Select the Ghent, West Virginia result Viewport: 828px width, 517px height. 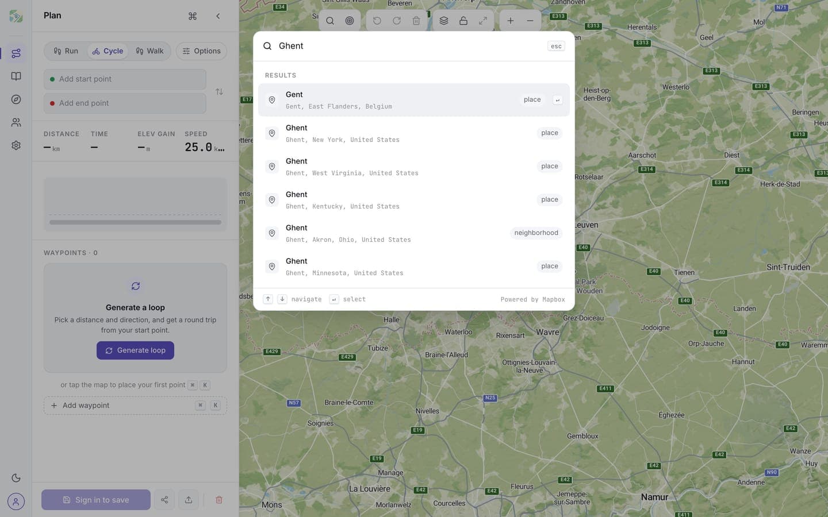[x=414, y=167]
